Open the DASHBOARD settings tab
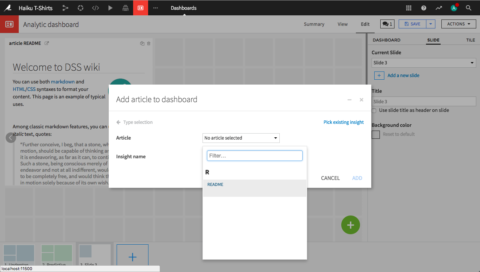Screen dimensions: 480x272 387,40
